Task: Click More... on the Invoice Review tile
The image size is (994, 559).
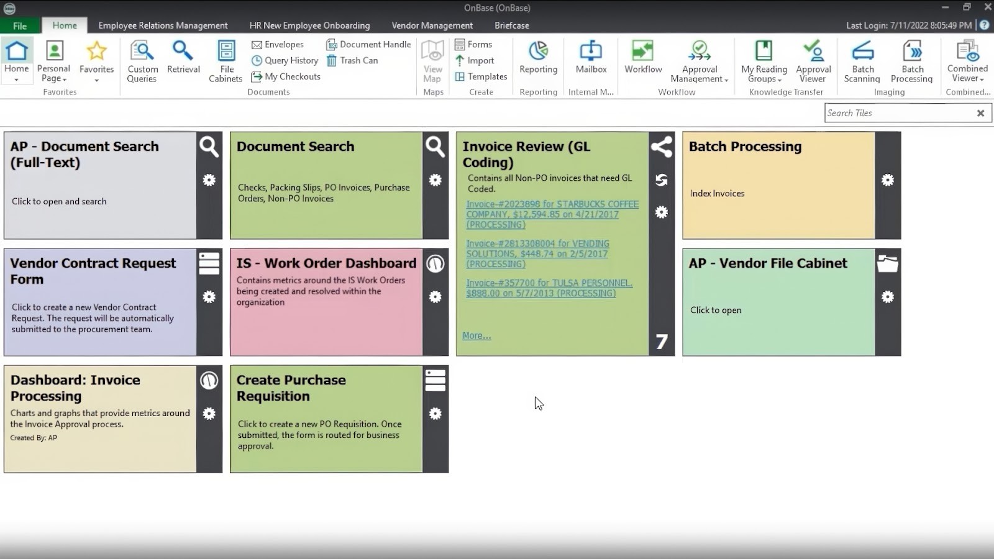Action: click(475, 335)
